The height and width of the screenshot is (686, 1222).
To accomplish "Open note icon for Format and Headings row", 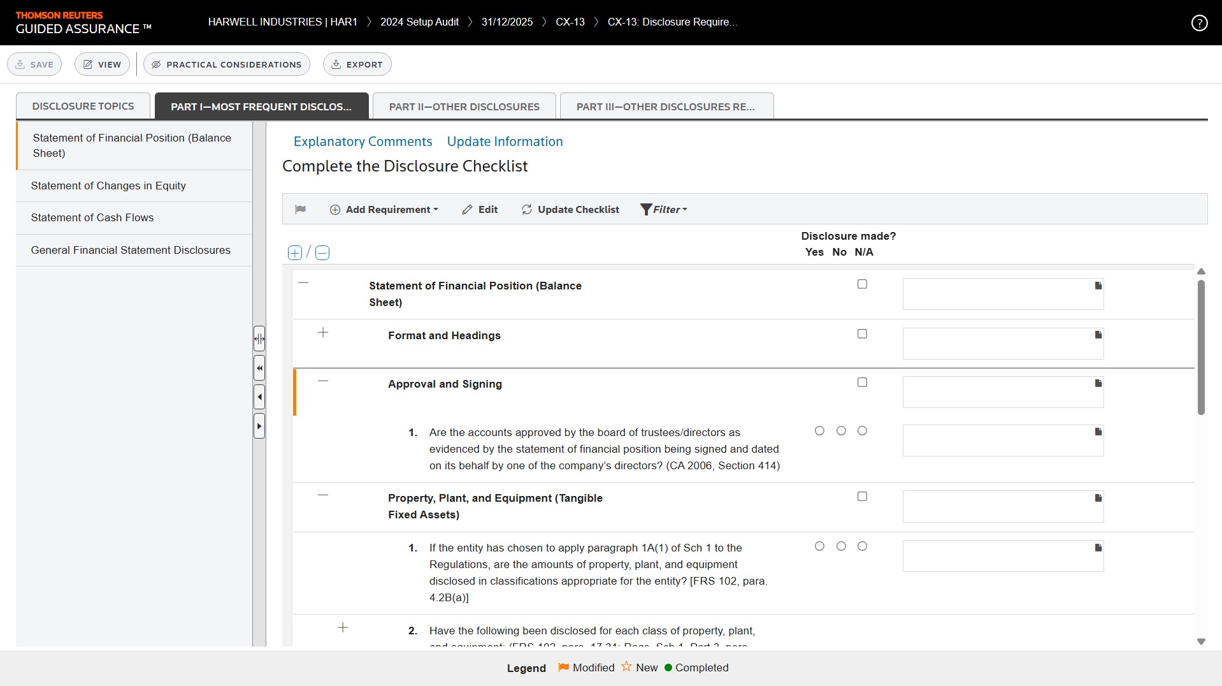I will click(x=1098, y=335).
